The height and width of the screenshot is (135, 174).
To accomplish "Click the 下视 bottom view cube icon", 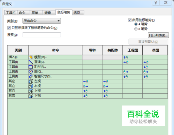I will tap(31, 96).
